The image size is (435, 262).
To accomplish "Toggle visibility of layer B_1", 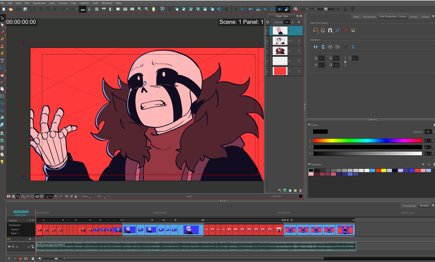I will click(268, 37).
